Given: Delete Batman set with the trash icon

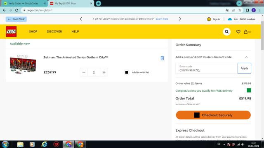Looking at the screenshot, I should 162,58.
